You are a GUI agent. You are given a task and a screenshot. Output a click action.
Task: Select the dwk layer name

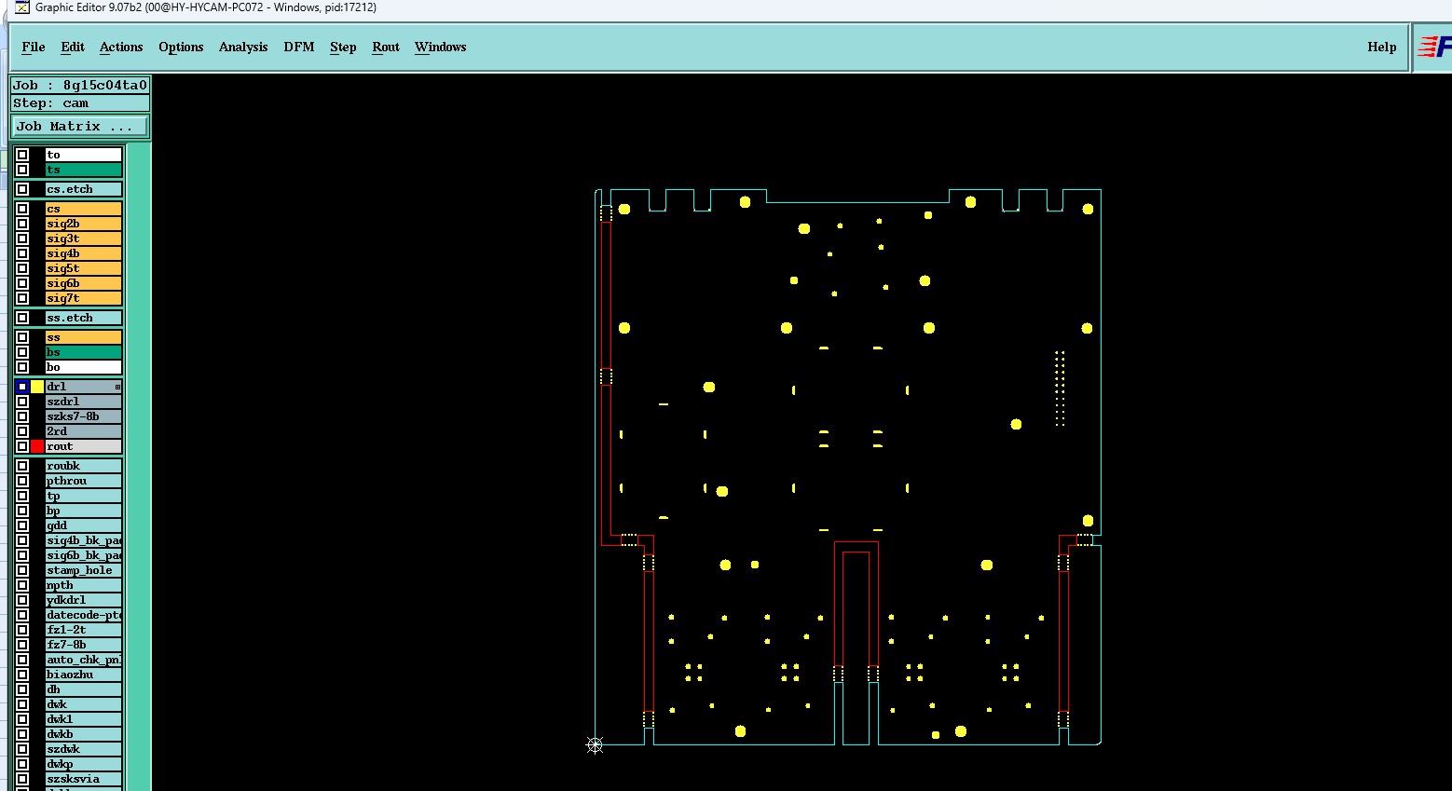(84, 704)
